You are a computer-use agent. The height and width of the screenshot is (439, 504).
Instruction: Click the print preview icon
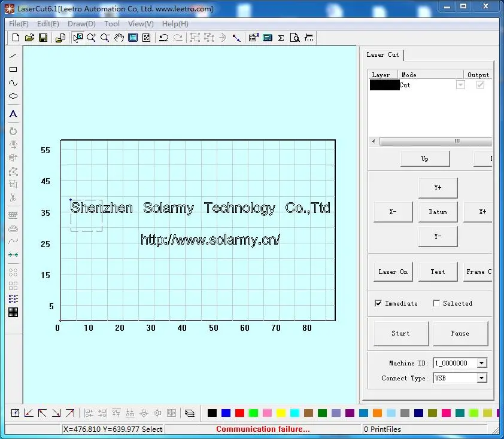click(294, 37)
